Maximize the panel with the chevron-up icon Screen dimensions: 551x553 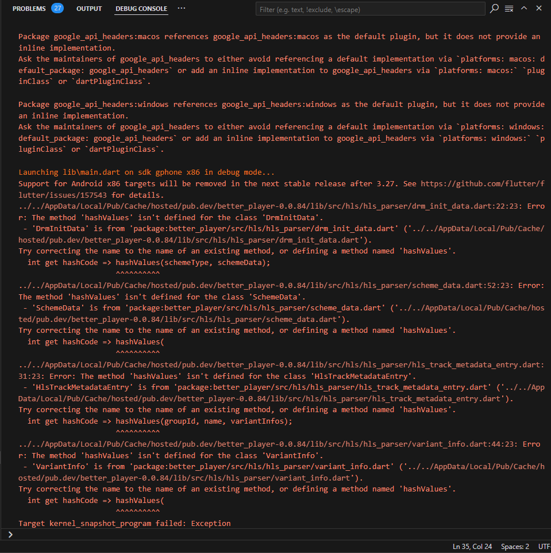coord(524,8)
